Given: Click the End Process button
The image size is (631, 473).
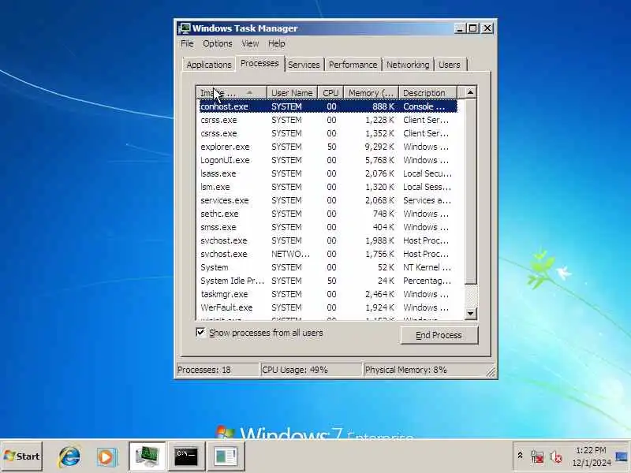Looking at the screenshot, I should pos(439,335).
